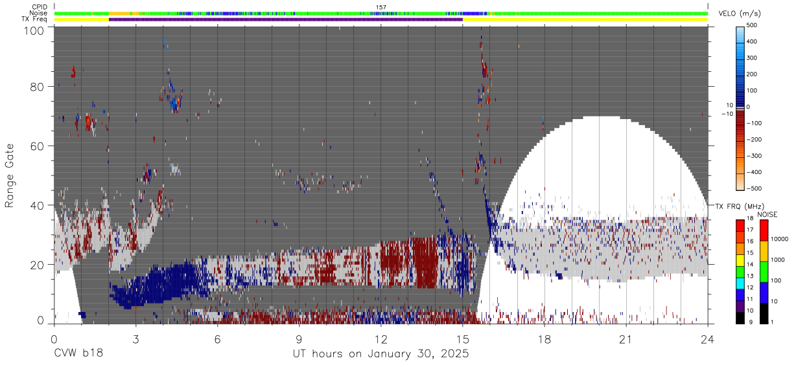Click the UT hours on January 30, 2025 title

(x=381, y=355)
